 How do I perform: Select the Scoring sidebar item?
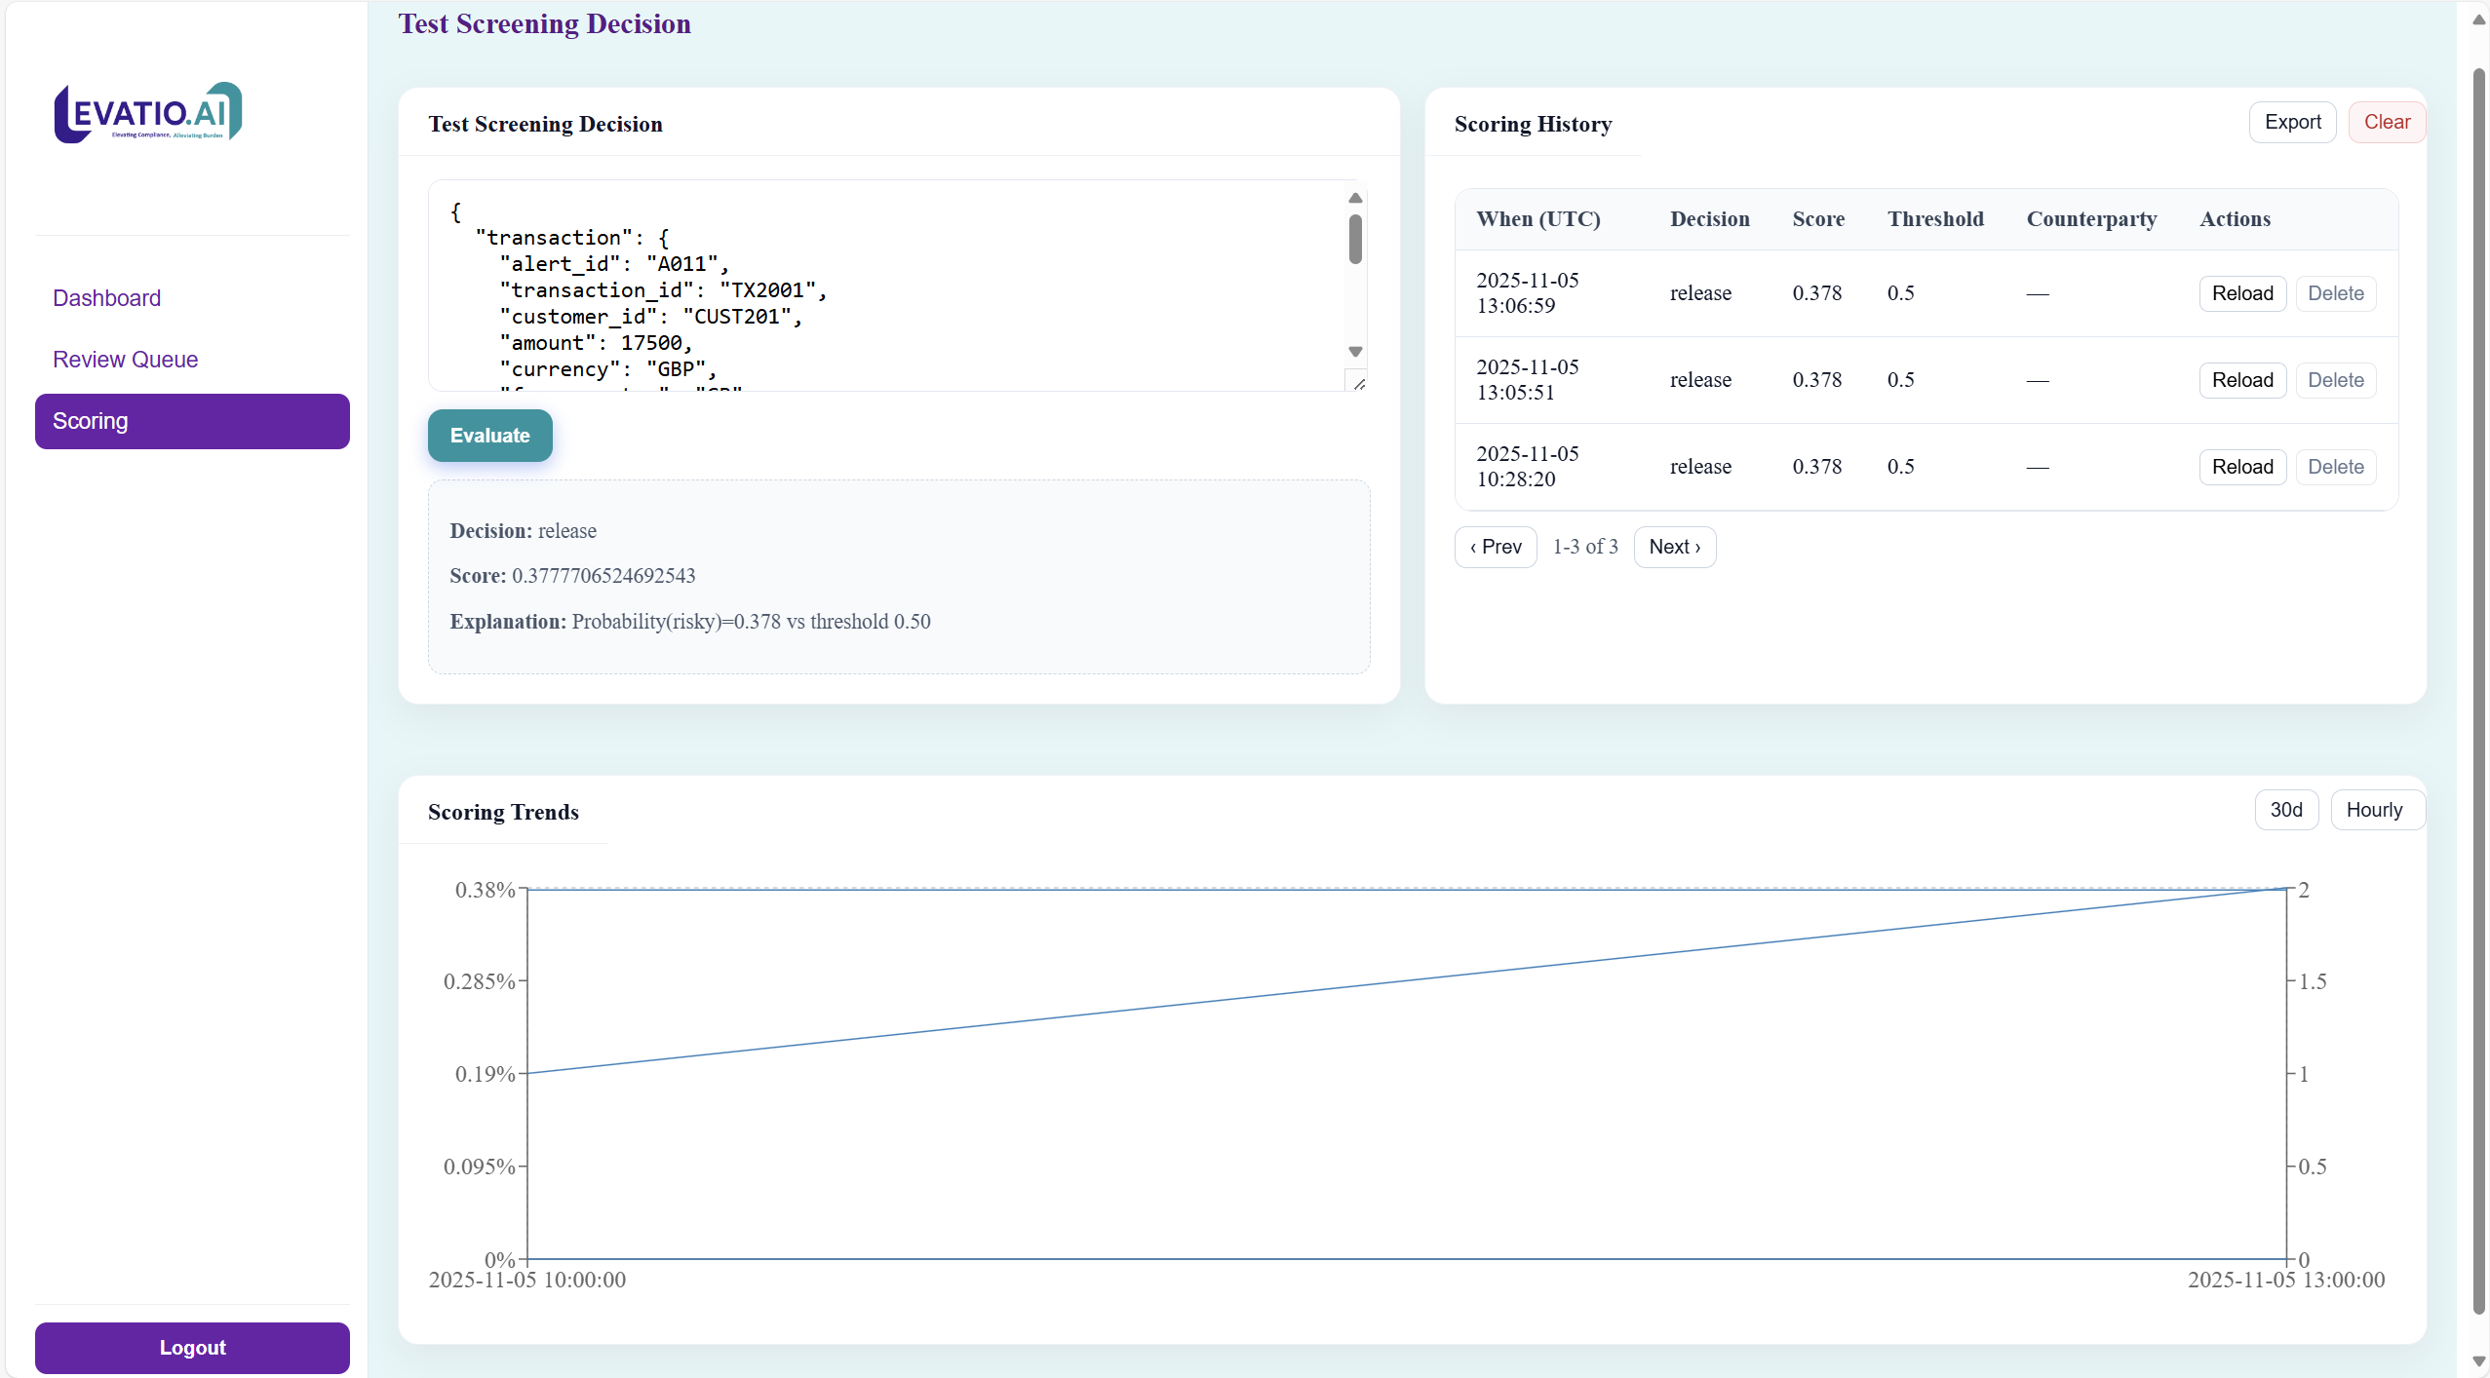[90, 420]
